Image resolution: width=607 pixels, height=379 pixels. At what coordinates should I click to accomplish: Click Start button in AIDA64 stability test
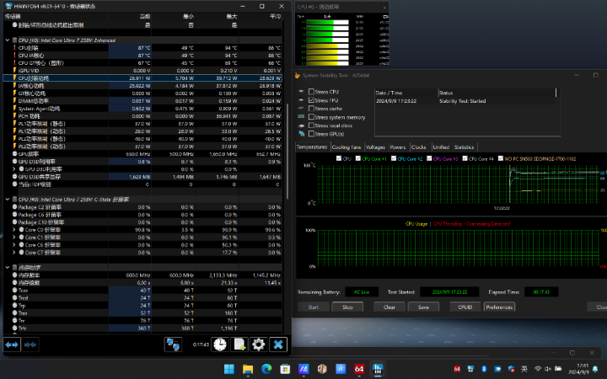[x=314, y=307]
